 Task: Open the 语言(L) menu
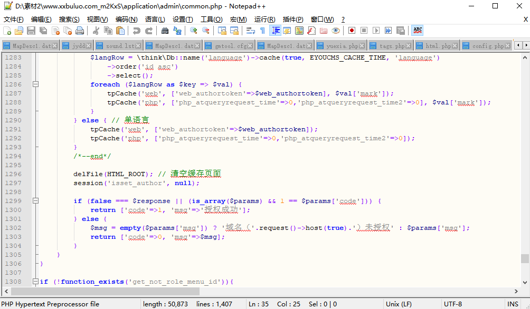point(155,20)
